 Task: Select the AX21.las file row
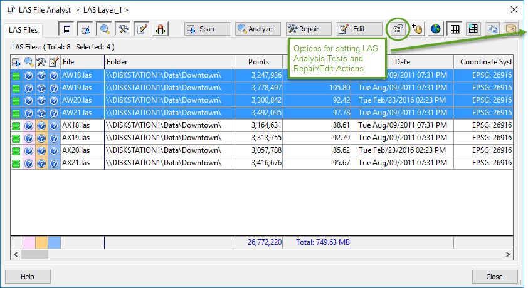pyautogui.click(x=261, y=163)
